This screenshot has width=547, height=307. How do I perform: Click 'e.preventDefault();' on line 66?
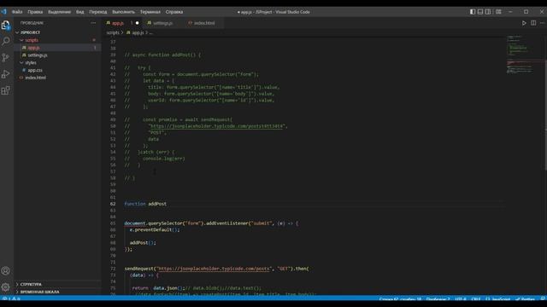point(155,229)
